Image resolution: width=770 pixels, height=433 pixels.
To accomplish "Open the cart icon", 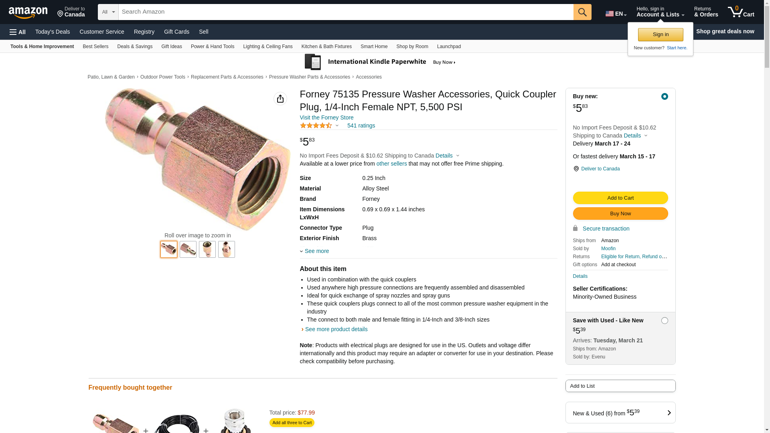I will [741, 12].
